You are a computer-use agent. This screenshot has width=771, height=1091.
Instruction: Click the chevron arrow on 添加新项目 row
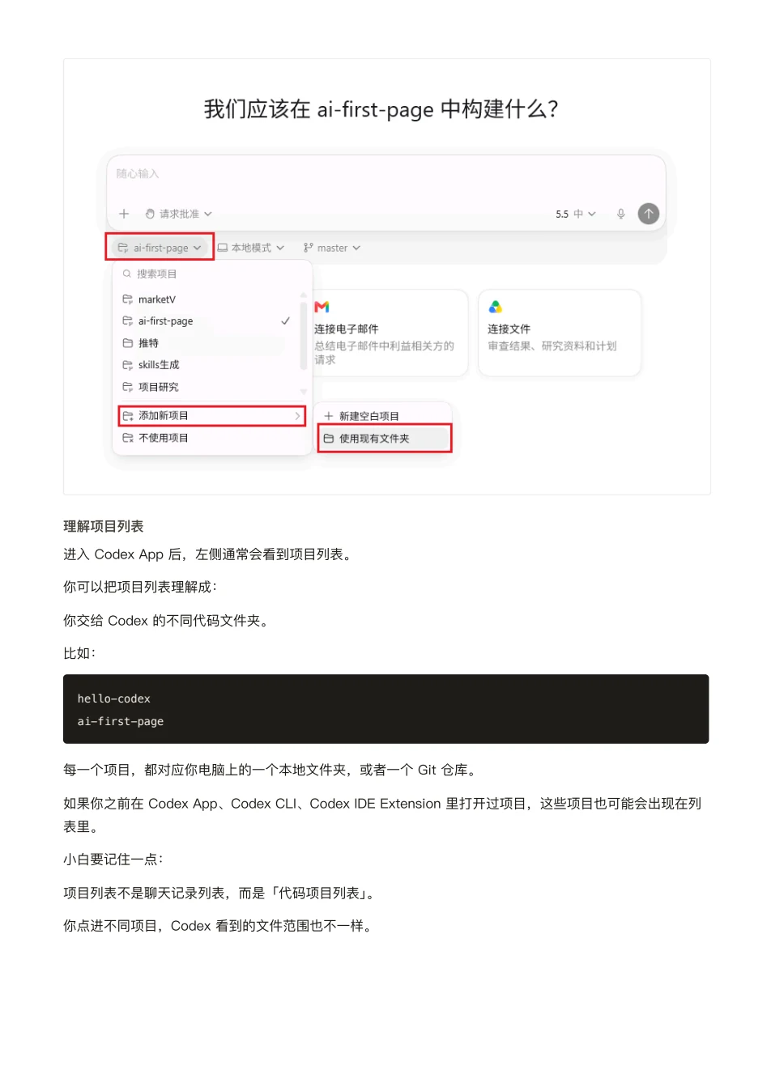coord(297,416)
